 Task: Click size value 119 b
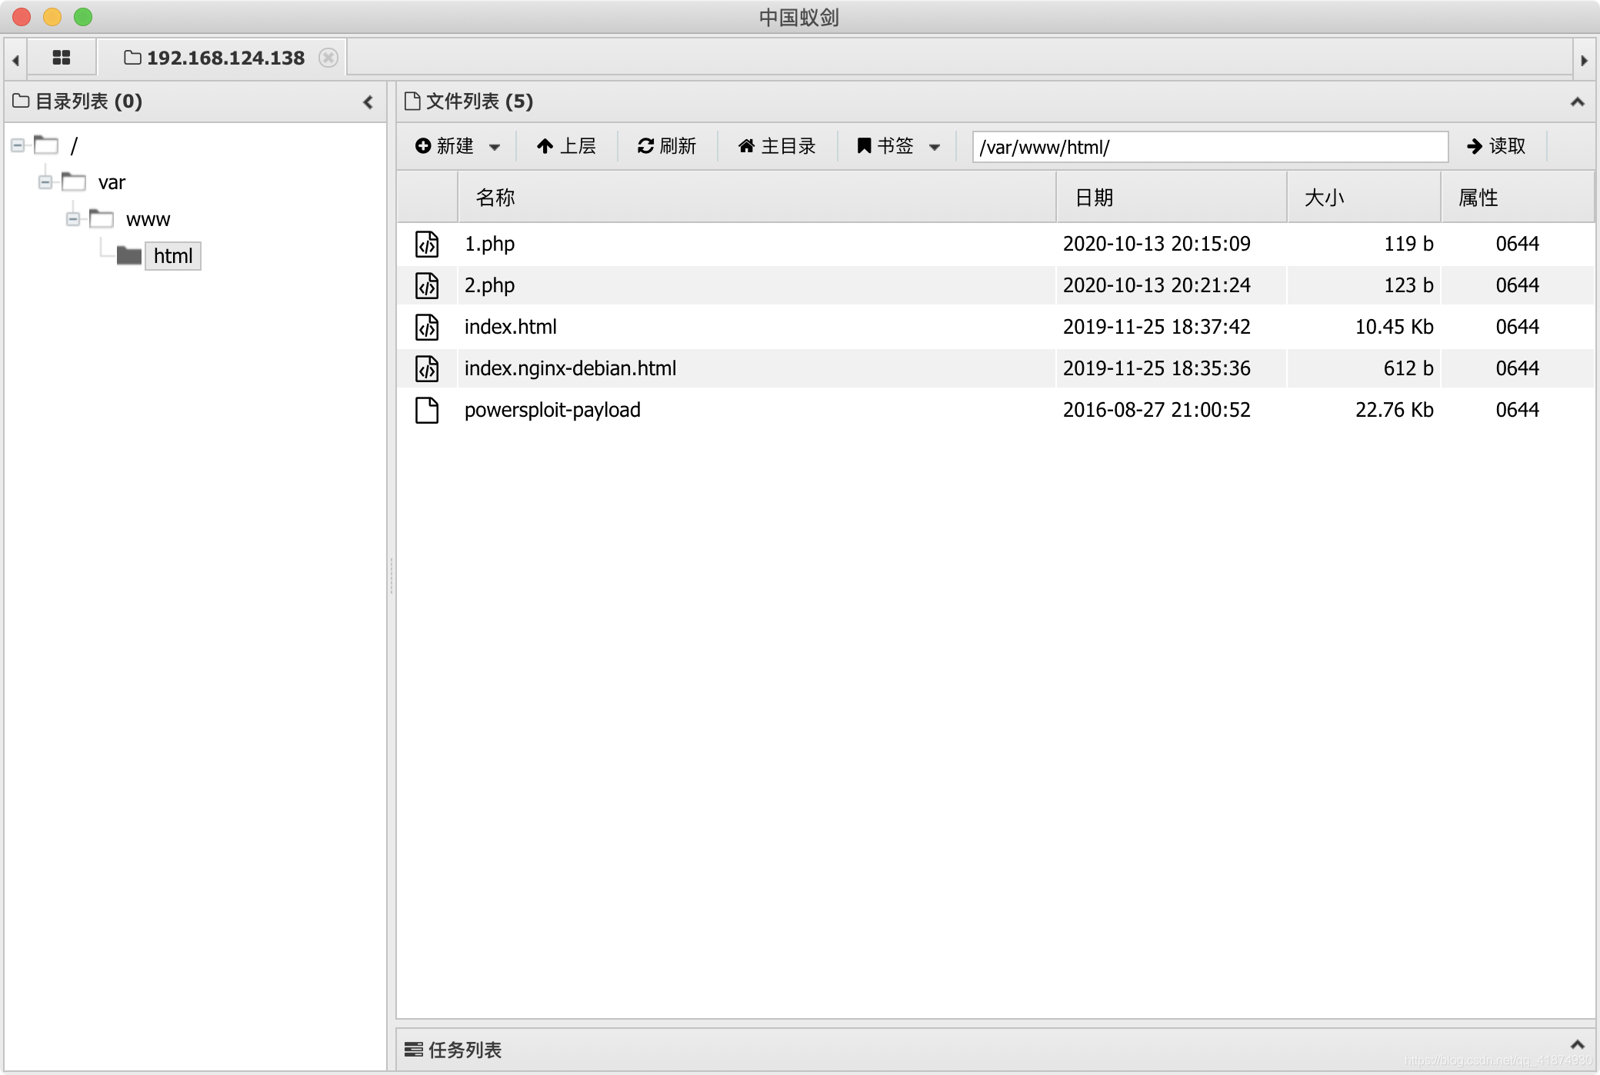pos(1408,244)
